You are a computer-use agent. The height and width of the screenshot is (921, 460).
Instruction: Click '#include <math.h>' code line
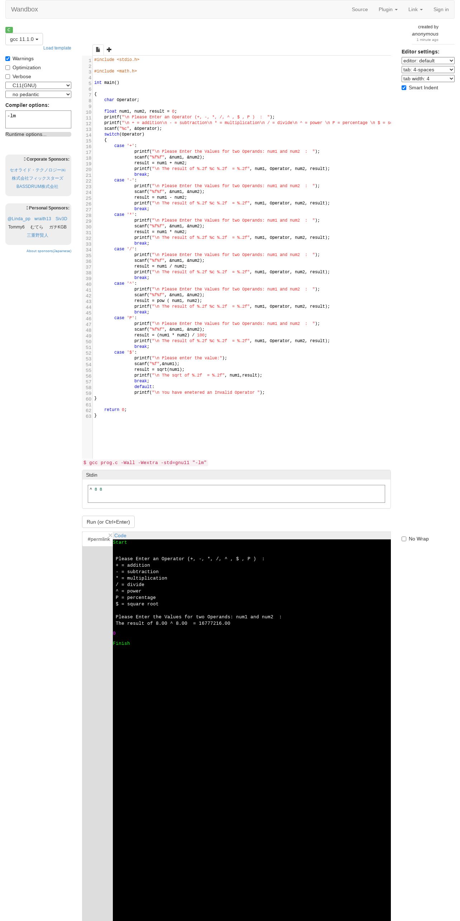(x=115, y=71)
